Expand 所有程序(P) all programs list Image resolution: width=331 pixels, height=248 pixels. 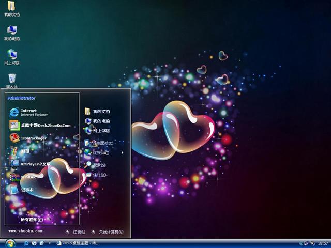click(32, 220)
